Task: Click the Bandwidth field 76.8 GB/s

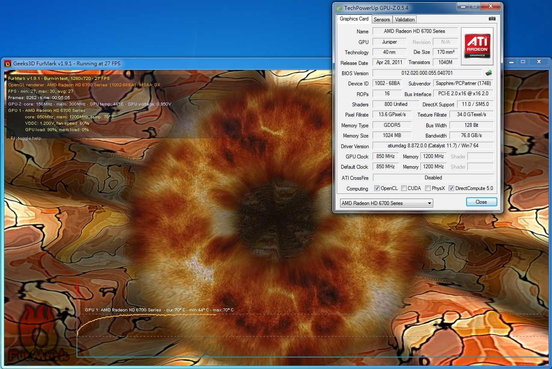Action: [x=471, y=135]
